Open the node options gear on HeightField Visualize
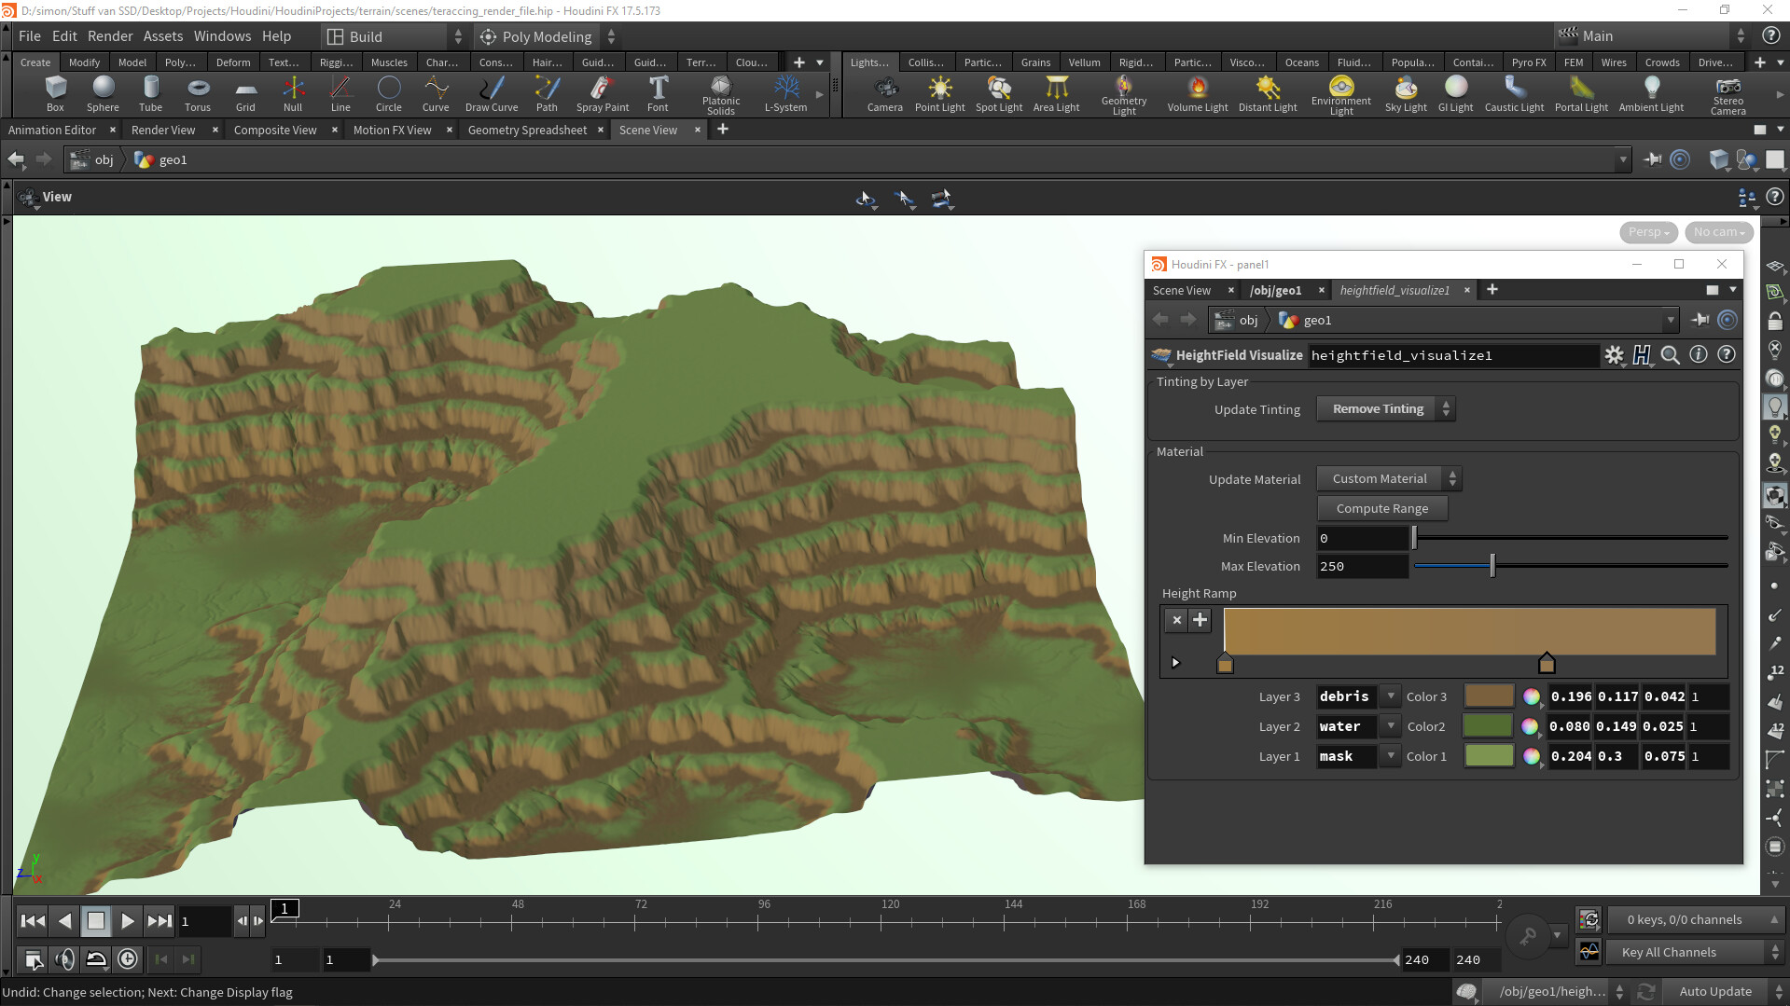The image size is (1790, 1006). pyautogui.click(x=1615, y=355)
